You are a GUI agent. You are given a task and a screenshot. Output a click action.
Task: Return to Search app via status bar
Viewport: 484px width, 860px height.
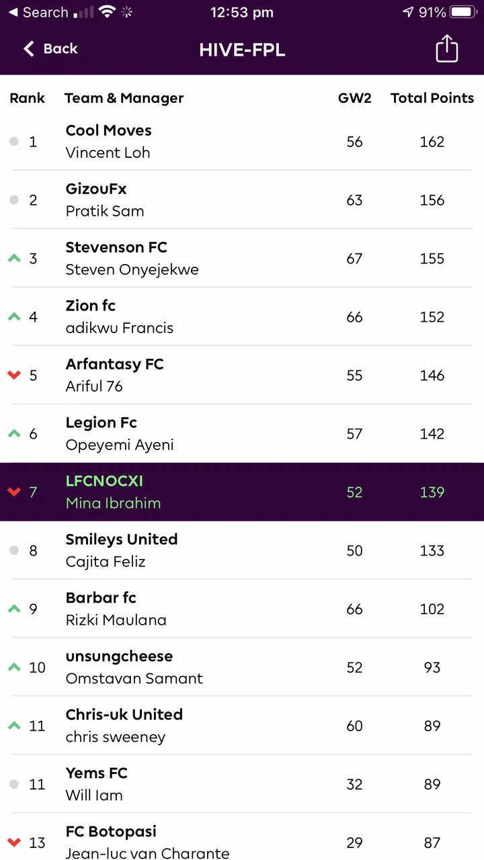coord(38,12)
